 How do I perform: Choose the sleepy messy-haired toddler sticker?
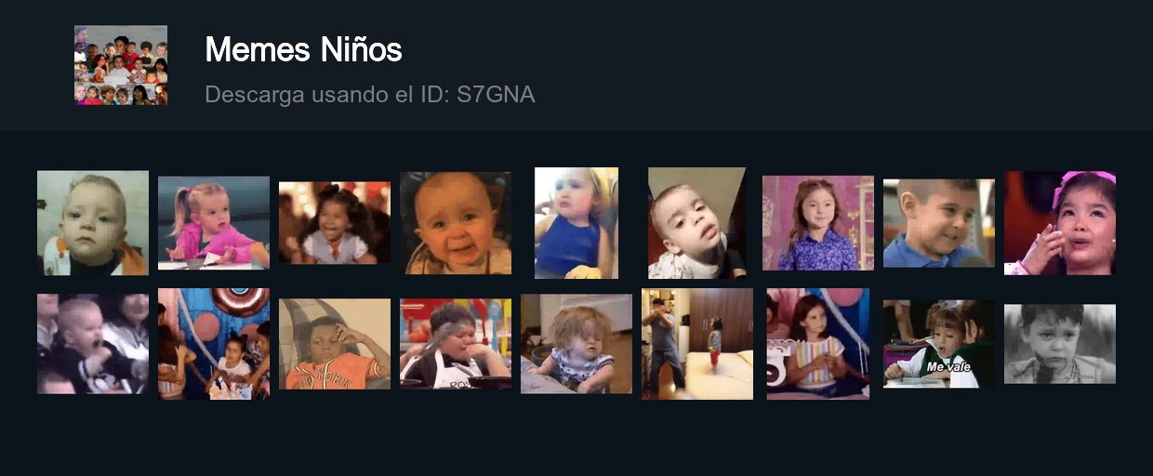coord(576,344)
